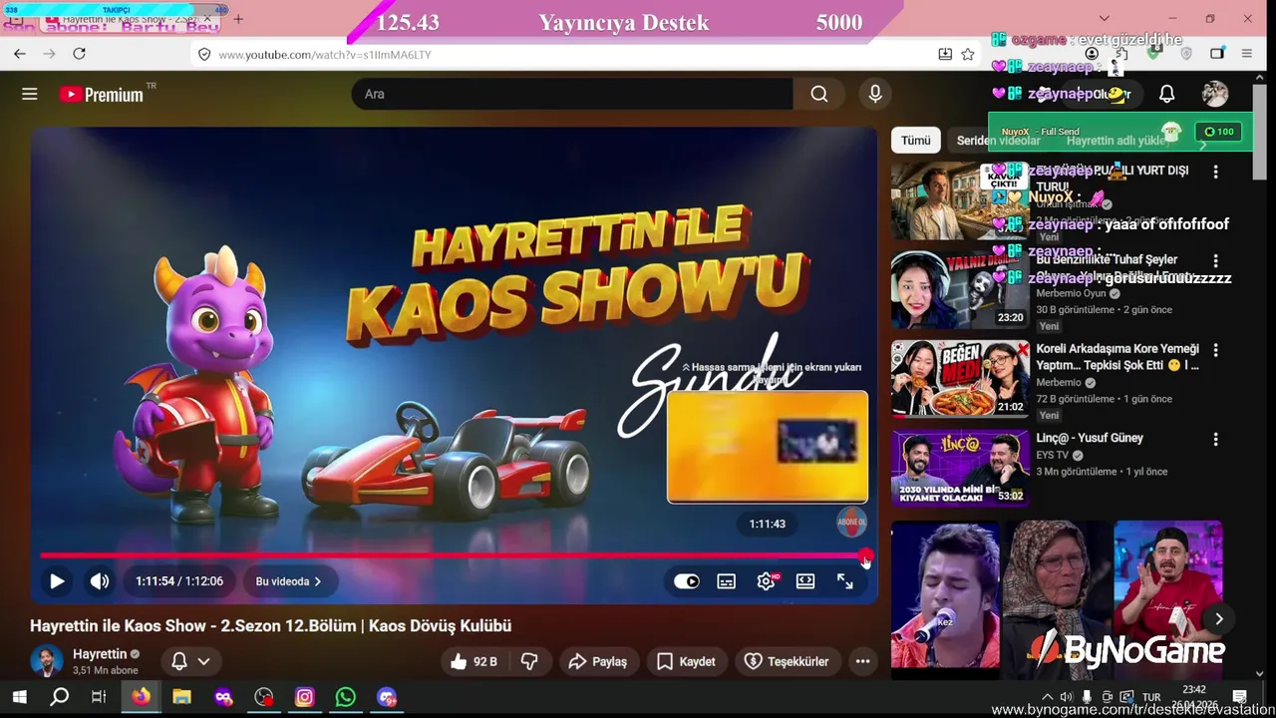Open the browser new tab button

click(238, 19)
